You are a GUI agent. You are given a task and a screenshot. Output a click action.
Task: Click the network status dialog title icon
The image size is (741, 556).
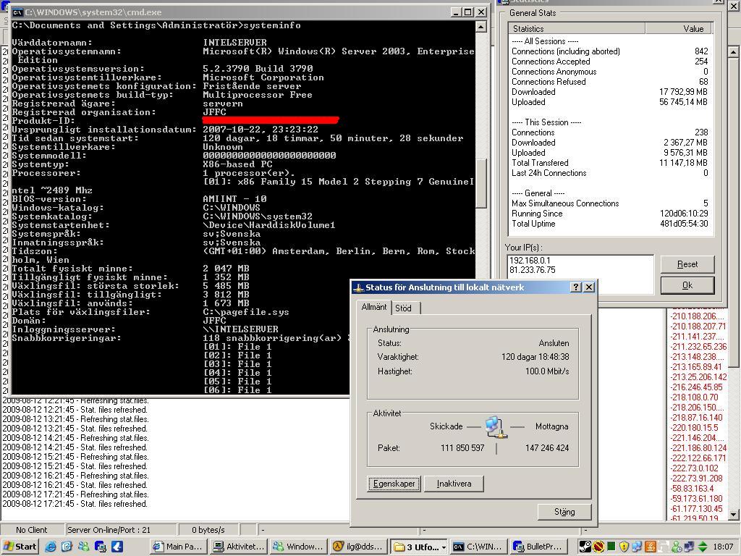coord(359,287)
